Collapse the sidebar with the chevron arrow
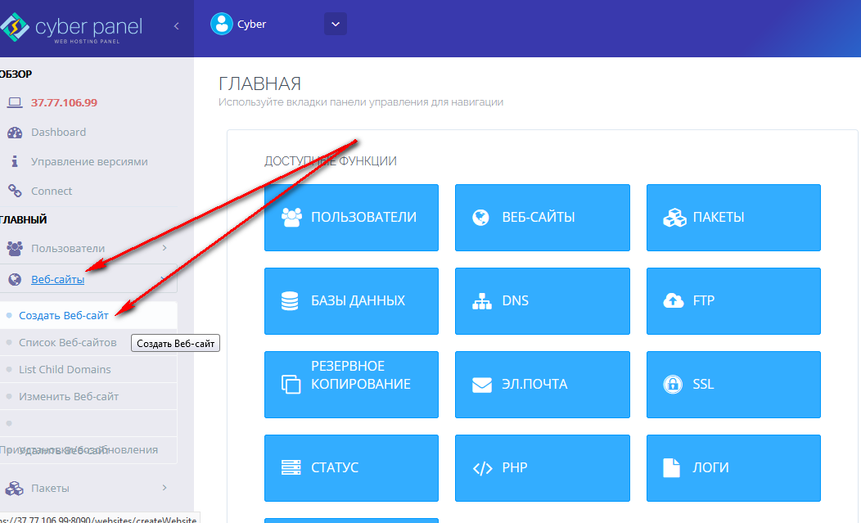This screenshot has height=523, width=861. [176, 26]
